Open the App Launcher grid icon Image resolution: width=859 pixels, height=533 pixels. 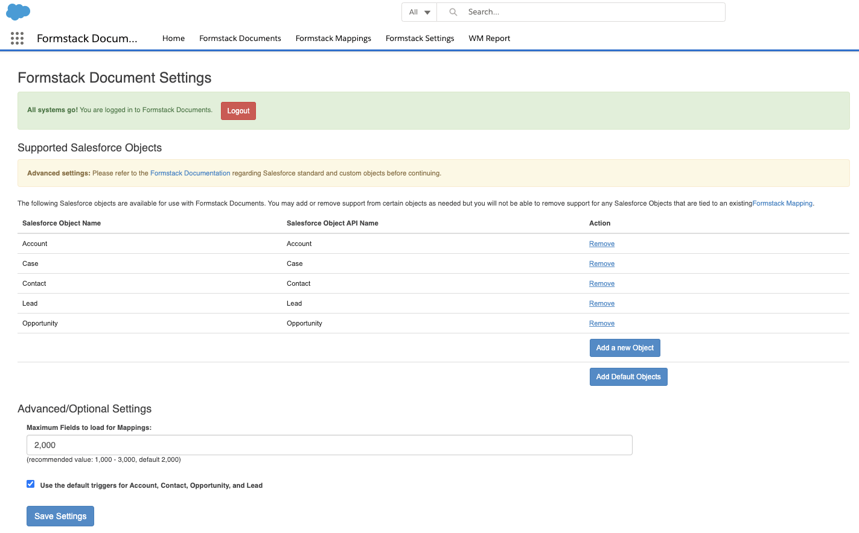point(17,39)
